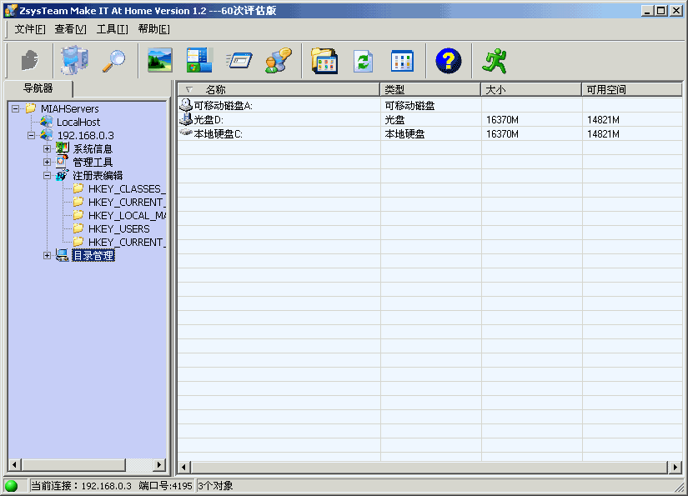
Task: Click the folder with grid toolbar icon
Action: [324, 61]
